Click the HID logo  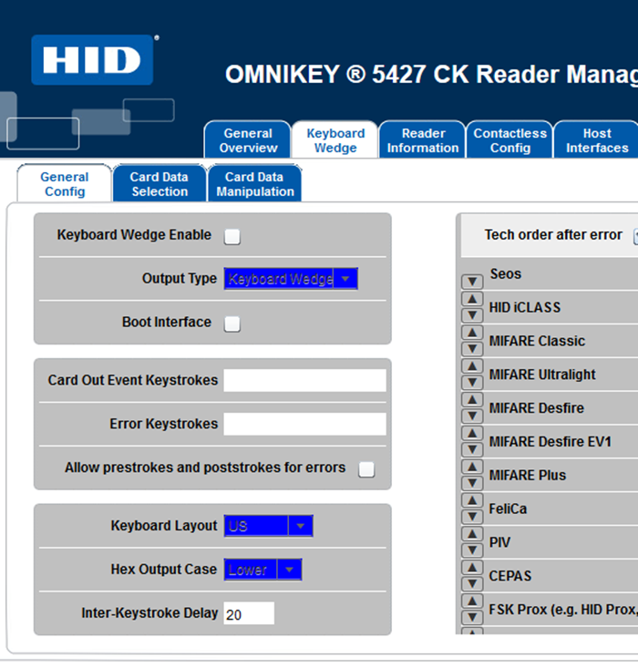92,59
